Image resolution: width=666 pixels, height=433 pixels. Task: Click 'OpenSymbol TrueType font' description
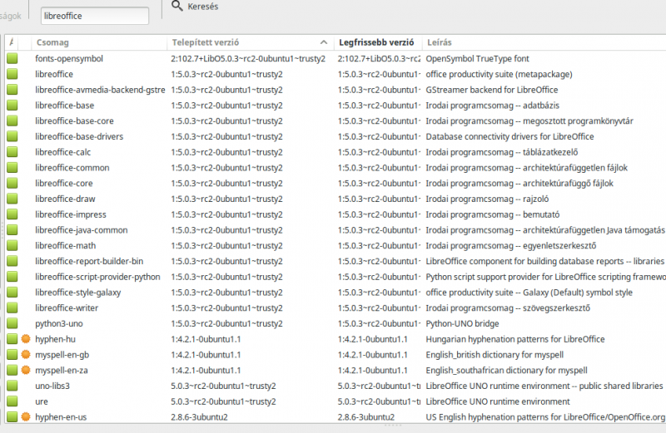(x=477, y=58)
